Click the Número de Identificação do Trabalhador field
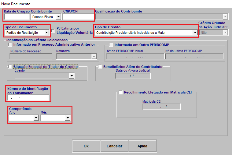The width and height of the screenshot is (232, 155). coord(28,98)
